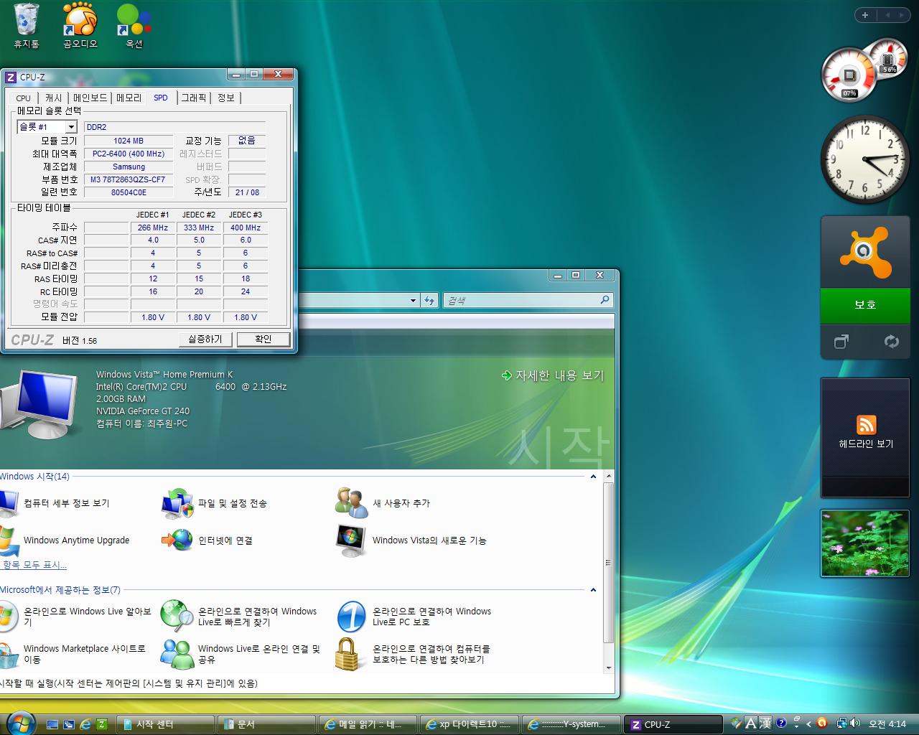Click the Welcome Center scrollbar up arrow
The width and height of the screenshot is (919, 735).
pos(609,477)
